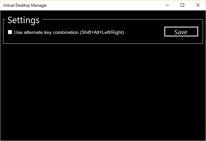Close the Virtual Desktop Manager window
Screen dimensions: 206x141
click(198, 5)
